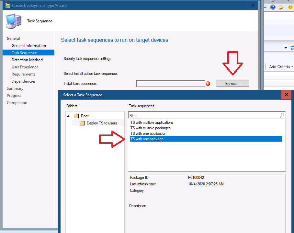This screenshot has width=294, height=233.
Task: Select 'TS with one package' in the list
Action: (206, 139)
